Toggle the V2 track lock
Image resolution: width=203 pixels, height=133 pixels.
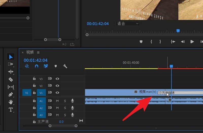click(34, 86)
